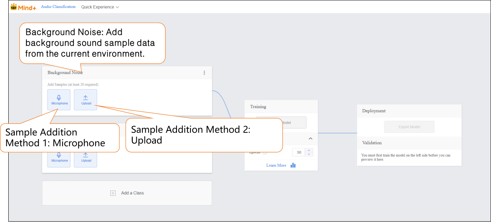This screenshot has height=222, width=491.
Task: Open the Learn More link
Action: (276, 165)
